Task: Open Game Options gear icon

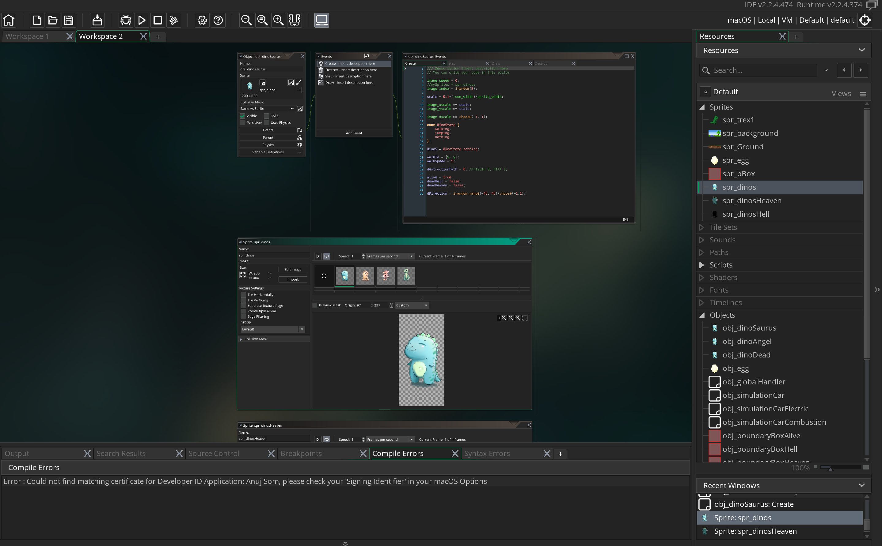Action: coord(202,20)
